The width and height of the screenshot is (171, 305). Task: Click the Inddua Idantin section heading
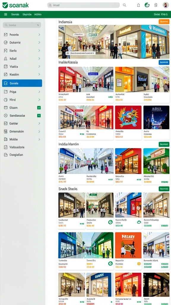click(69, 144)
